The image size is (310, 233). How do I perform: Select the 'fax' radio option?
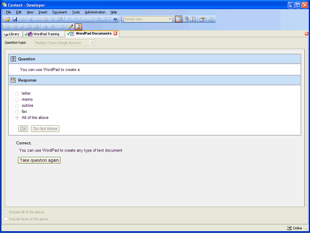pyautogui.click(x=17, y=112)
